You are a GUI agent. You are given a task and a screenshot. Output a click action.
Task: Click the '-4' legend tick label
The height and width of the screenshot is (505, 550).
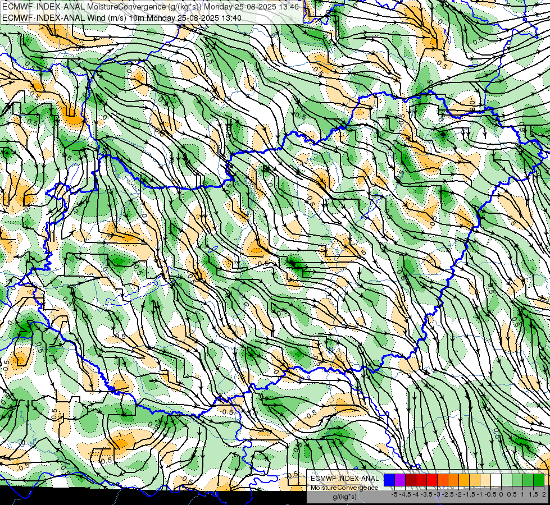coord(416,494)
